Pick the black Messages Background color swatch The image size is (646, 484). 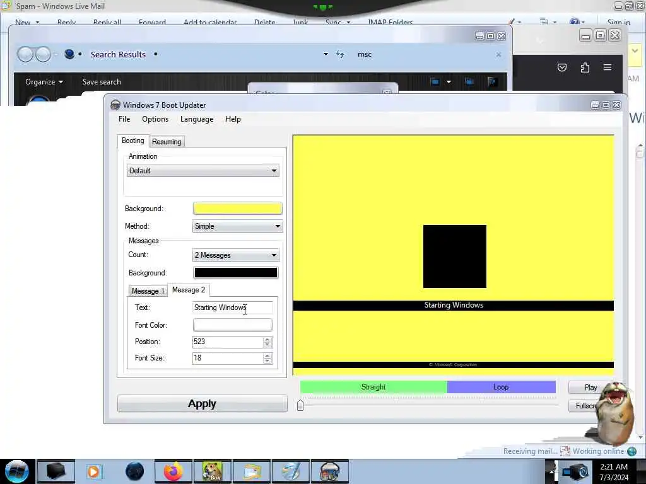coord(236,272)
